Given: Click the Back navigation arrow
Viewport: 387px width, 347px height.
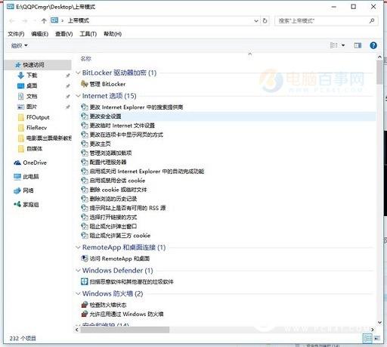Looking at the screenshot, I should pyautogui.click(x=12, y=20).
